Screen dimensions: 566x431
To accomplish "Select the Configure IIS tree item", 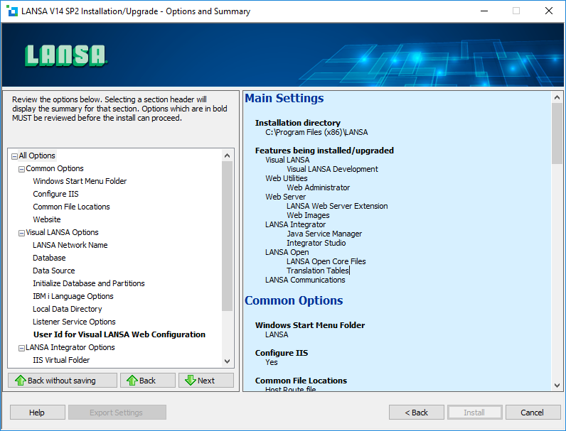I will coord(55,194).
